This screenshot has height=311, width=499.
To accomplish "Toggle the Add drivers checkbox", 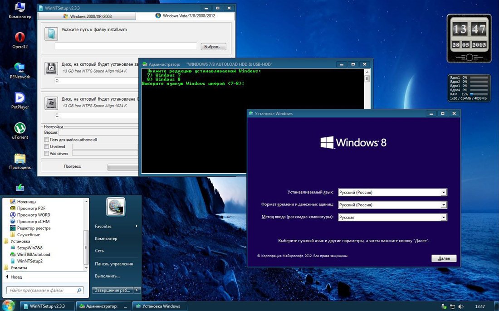I will pyautogui.click(x=46, y=153).
